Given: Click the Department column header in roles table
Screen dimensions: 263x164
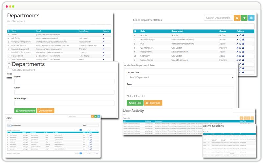Looking at the screenshot, I should [178, 31].
